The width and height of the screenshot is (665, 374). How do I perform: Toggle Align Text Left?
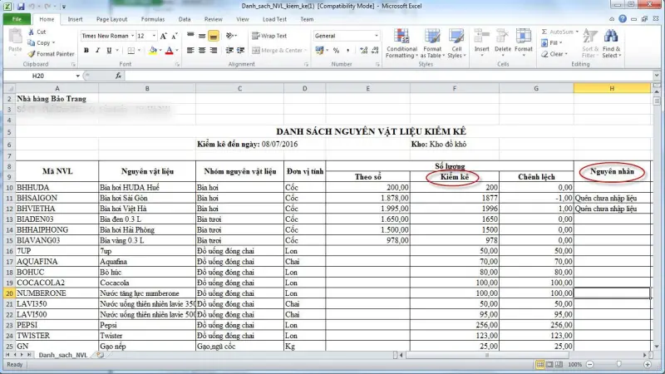[x=190, y=51]
